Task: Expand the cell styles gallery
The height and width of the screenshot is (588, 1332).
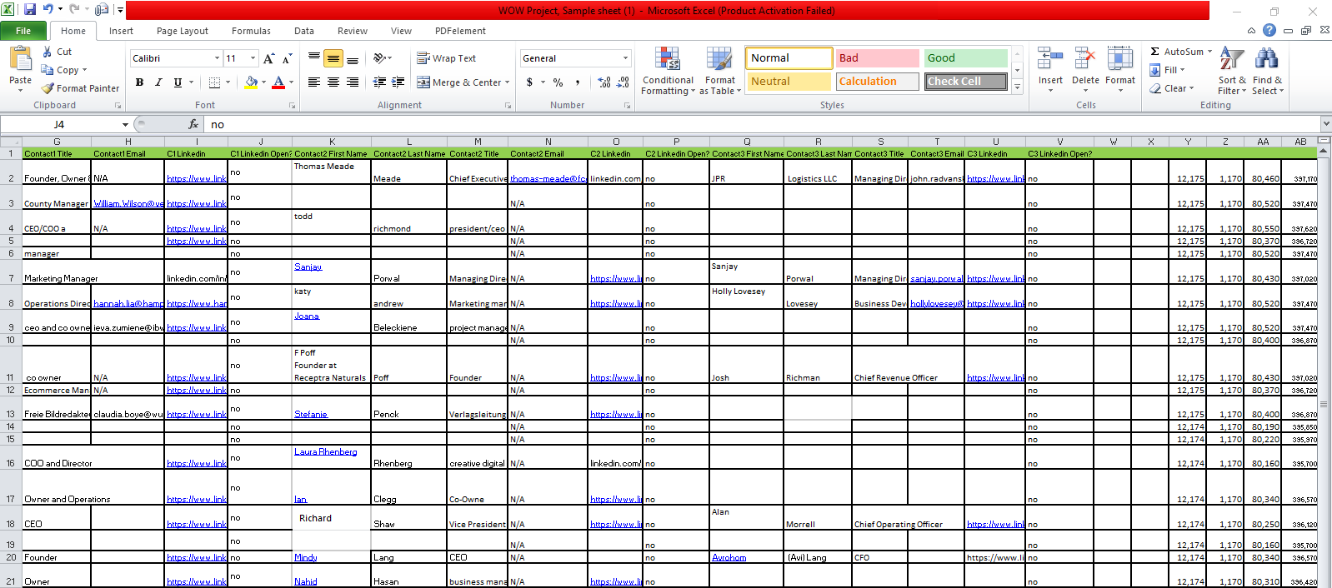Action: (x=1017, y=87)
